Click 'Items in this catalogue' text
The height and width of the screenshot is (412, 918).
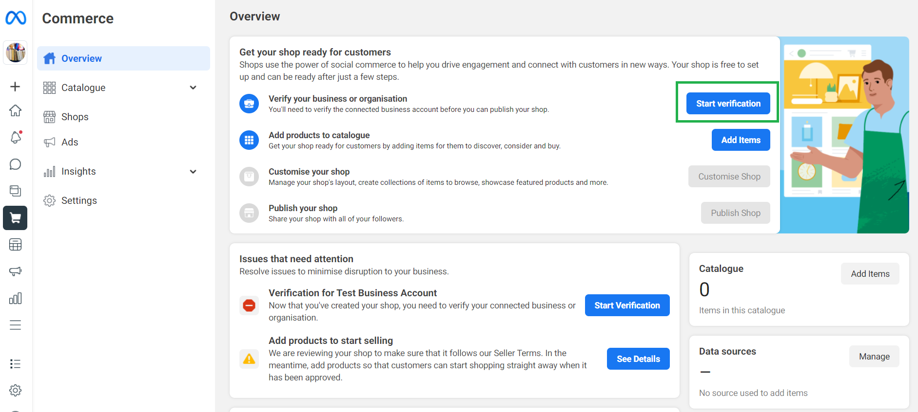(x=742, y=310)
